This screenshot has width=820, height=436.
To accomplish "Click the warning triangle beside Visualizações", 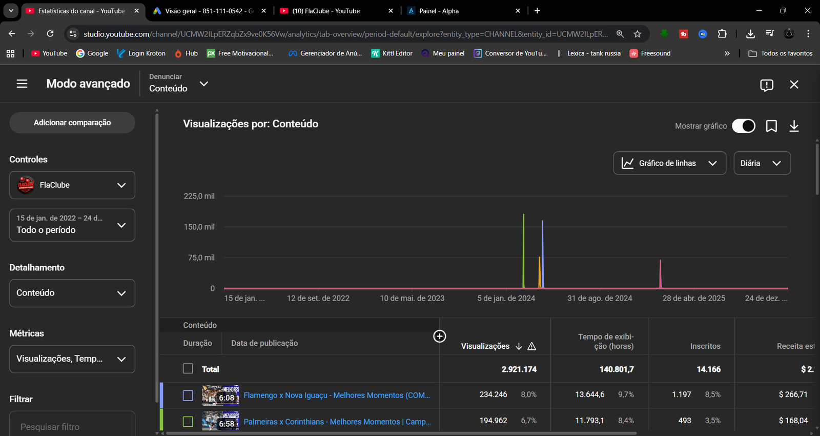I will click(x=531, y=346).
